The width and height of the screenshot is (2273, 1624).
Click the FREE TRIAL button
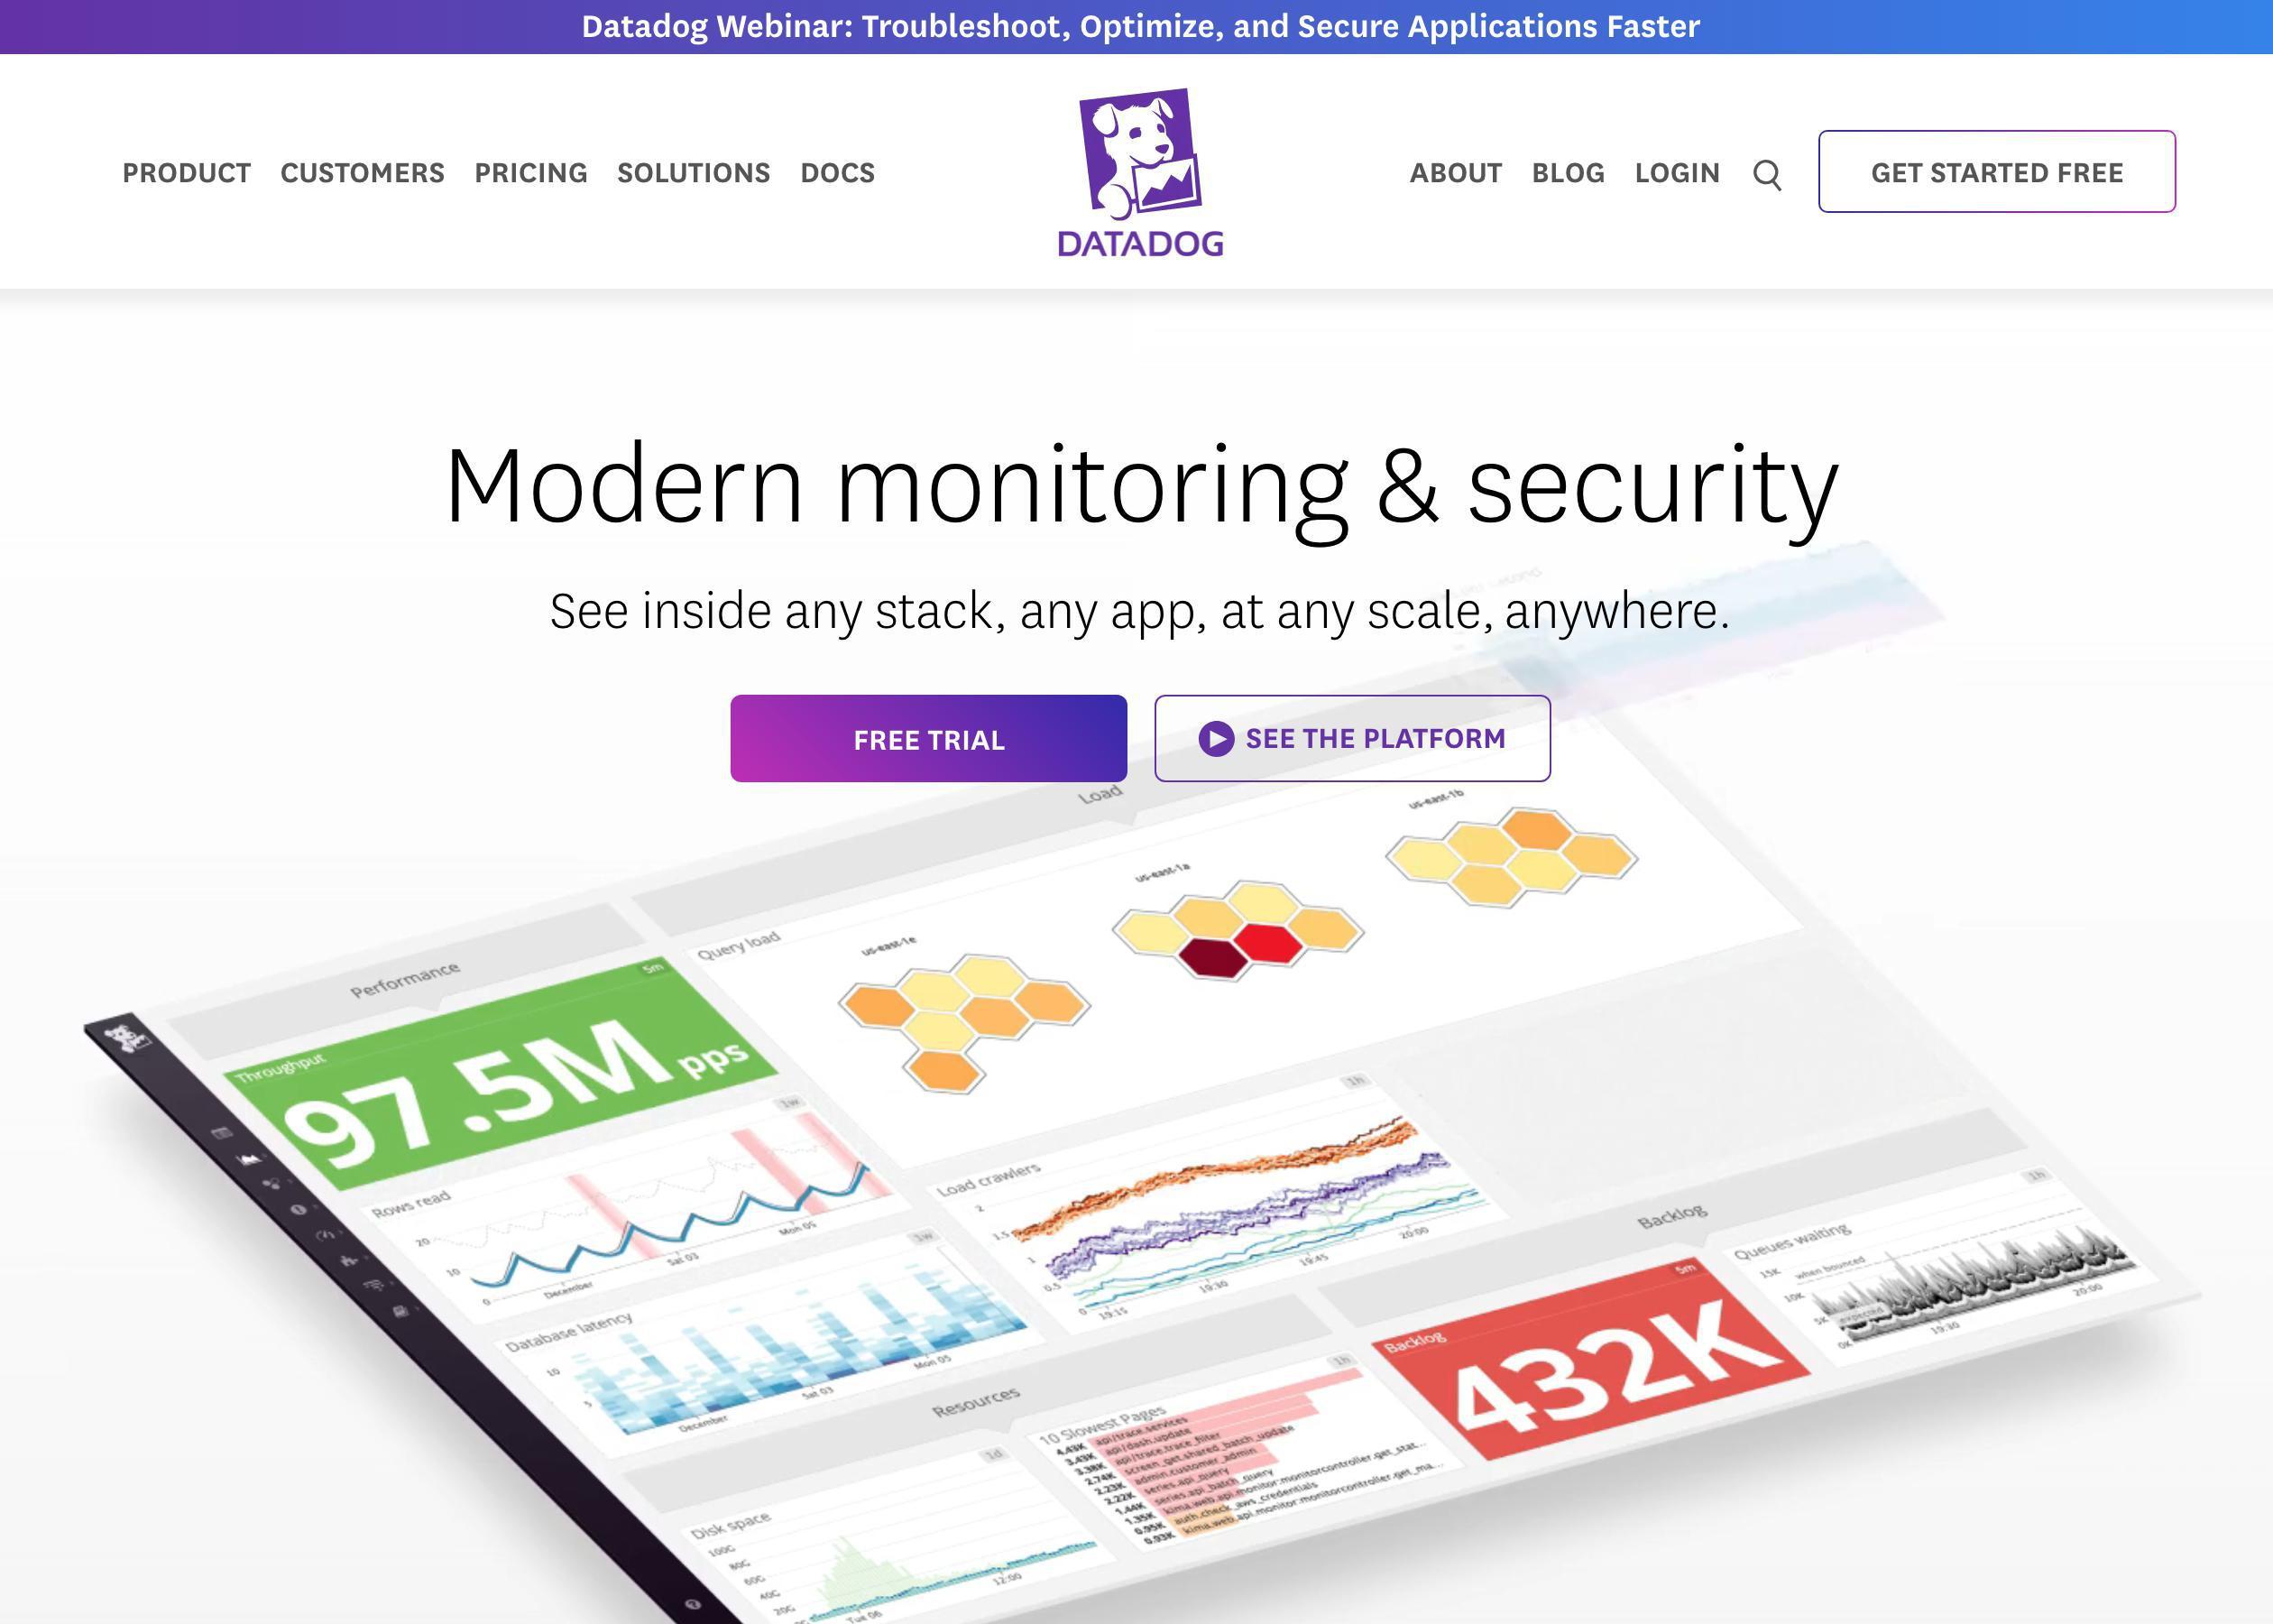tap(929, 738)
